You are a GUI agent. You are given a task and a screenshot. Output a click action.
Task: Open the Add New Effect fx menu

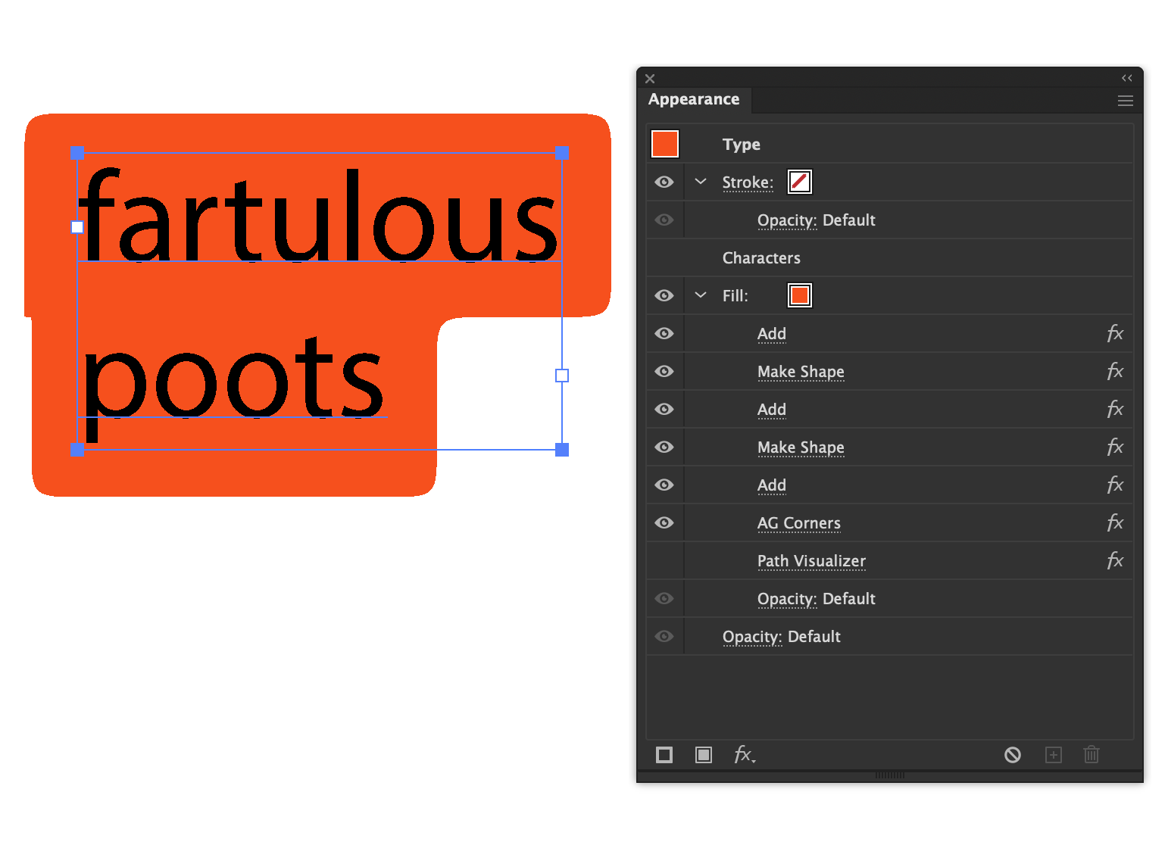point(745,755)
